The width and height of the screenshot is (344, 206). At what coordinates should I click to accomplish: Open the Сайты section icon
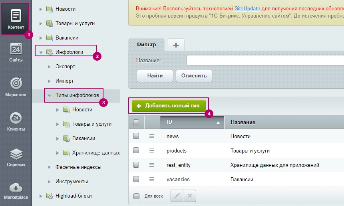16,49
